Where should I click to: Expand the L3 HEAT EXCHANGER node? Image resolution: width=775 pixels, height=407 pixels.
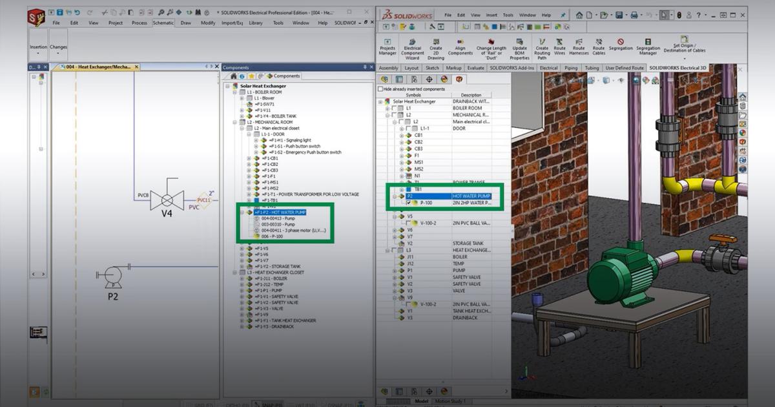pos(387,250)
